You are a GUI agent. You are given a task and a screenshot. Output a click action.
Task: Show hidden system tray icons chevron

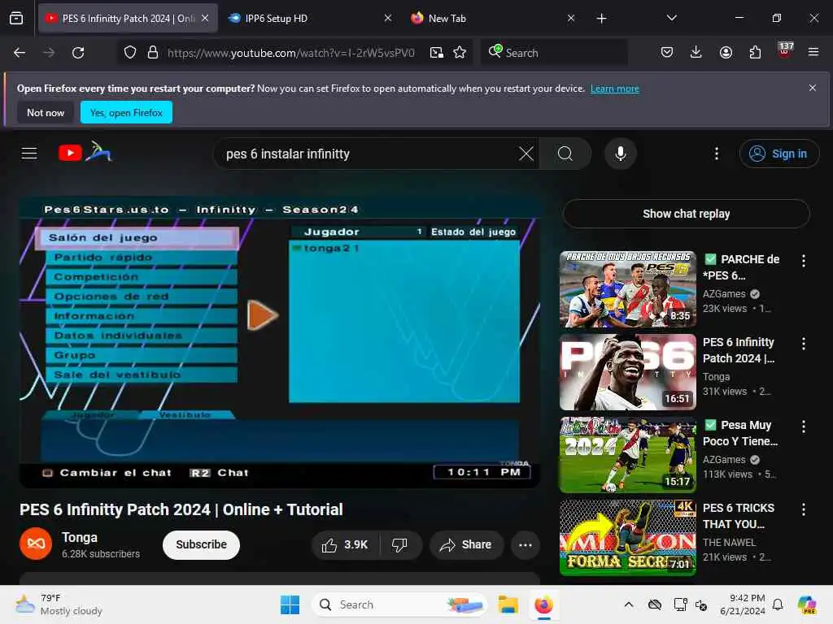pyautogui.click(x=629, y=604)
